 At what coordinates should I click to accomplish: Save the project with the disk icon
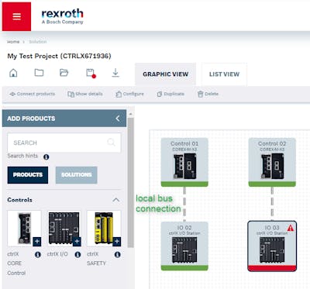coord(91,73)
